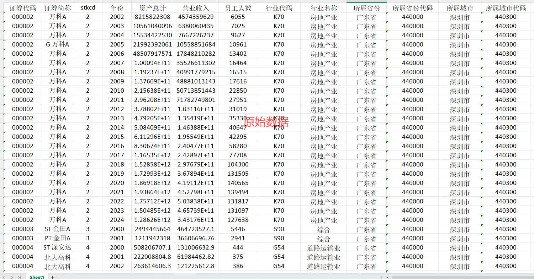Image resolution: width=534 pixels, height=279 pixels.
Task: Click the employee count 444
Action: click(238, 247)
